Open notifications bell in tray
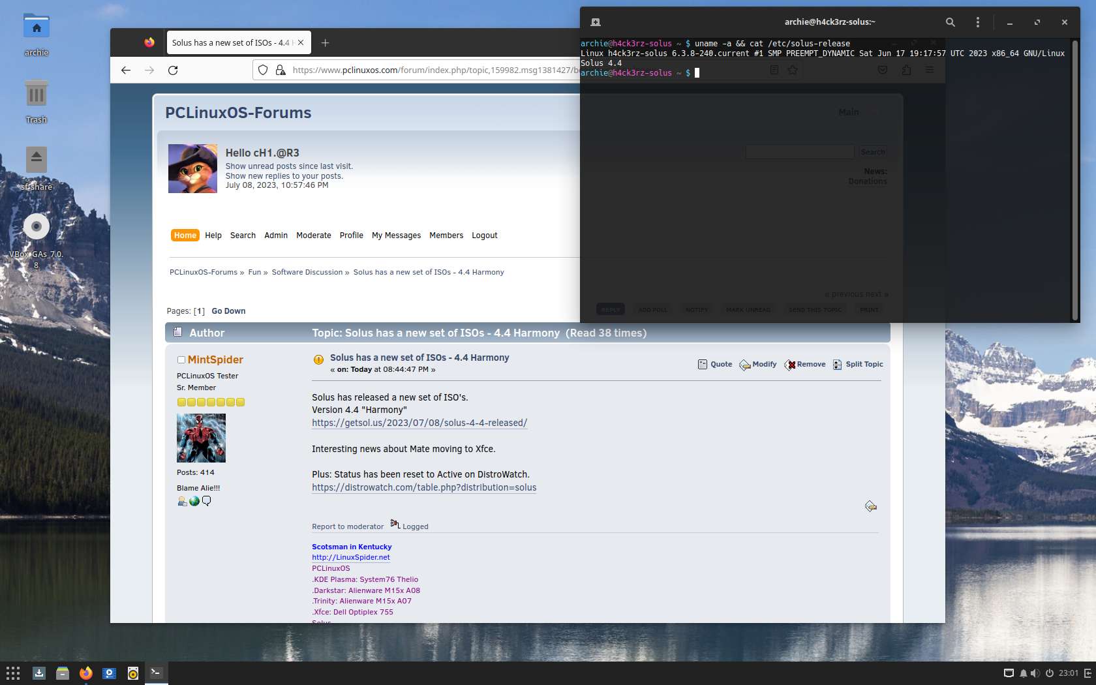Viewport: 1096px width, 685px height. (1023, 673)
